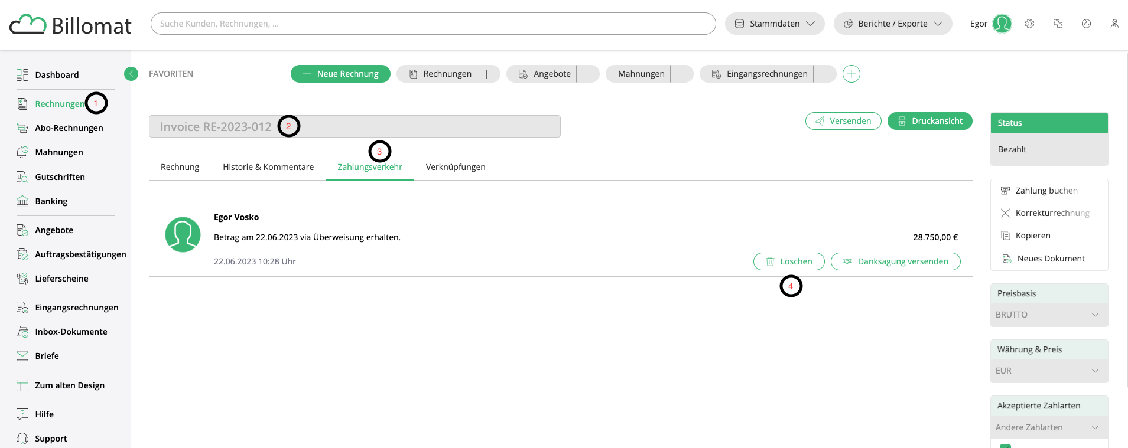Click the Neue Rechnung button
This screenshot has height=448, width=1128.
(x=340, y=74)
